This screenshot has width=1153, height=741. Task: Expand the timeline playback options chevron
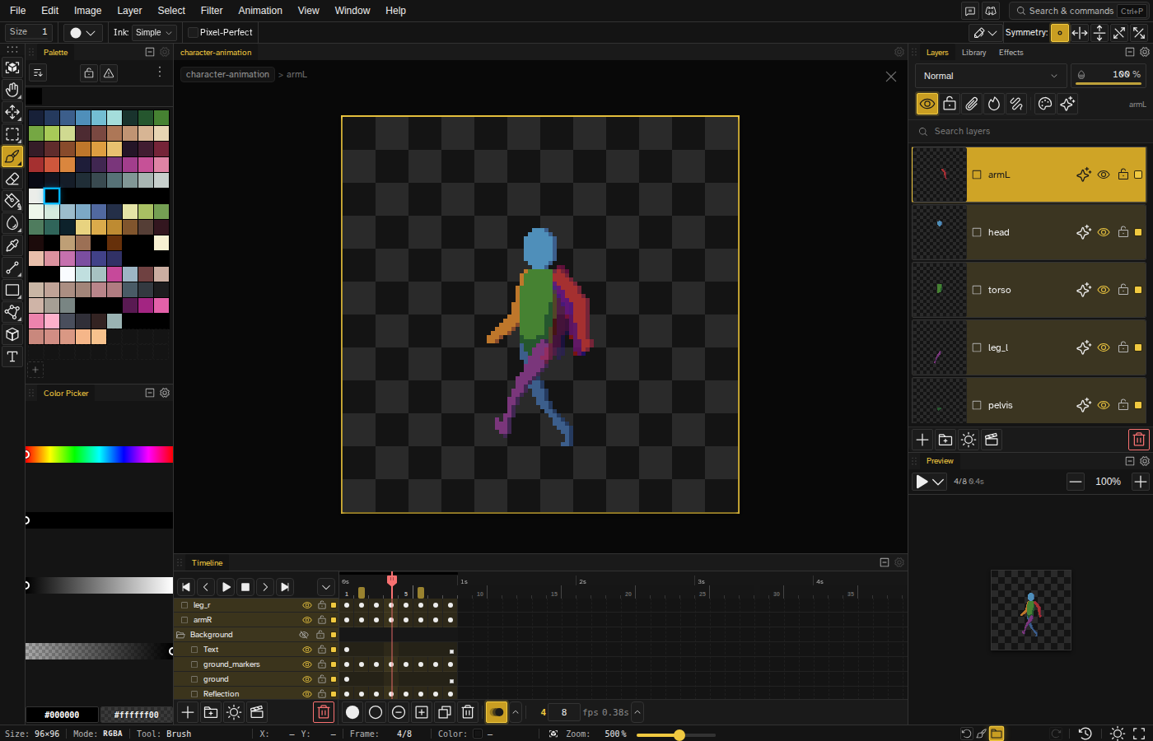(x=326, y=587)
